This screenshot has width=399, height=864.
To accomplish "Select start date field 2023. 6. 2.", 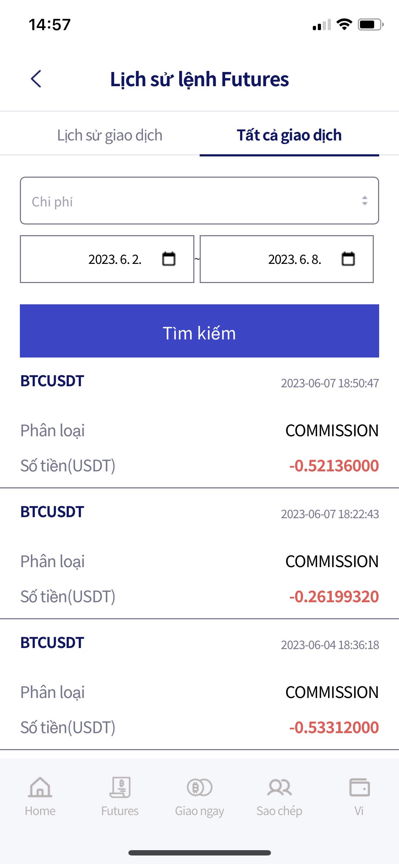I will coord(107,259).
